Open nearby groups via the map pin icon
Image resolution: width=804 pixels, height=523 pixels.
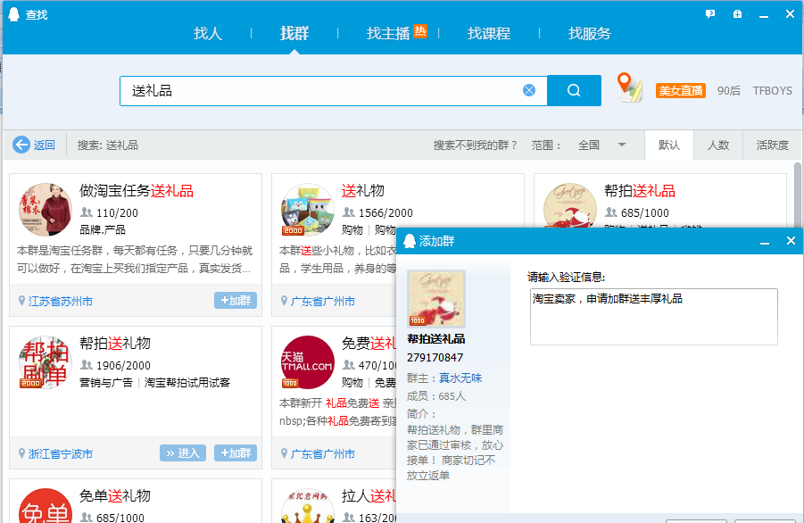(x=629, y=89)
